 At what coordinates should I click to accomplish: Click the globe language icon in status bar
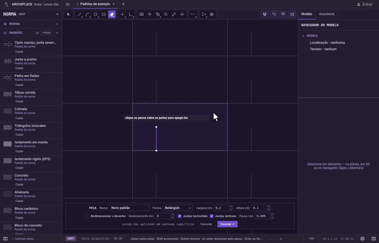coord(362,239)
